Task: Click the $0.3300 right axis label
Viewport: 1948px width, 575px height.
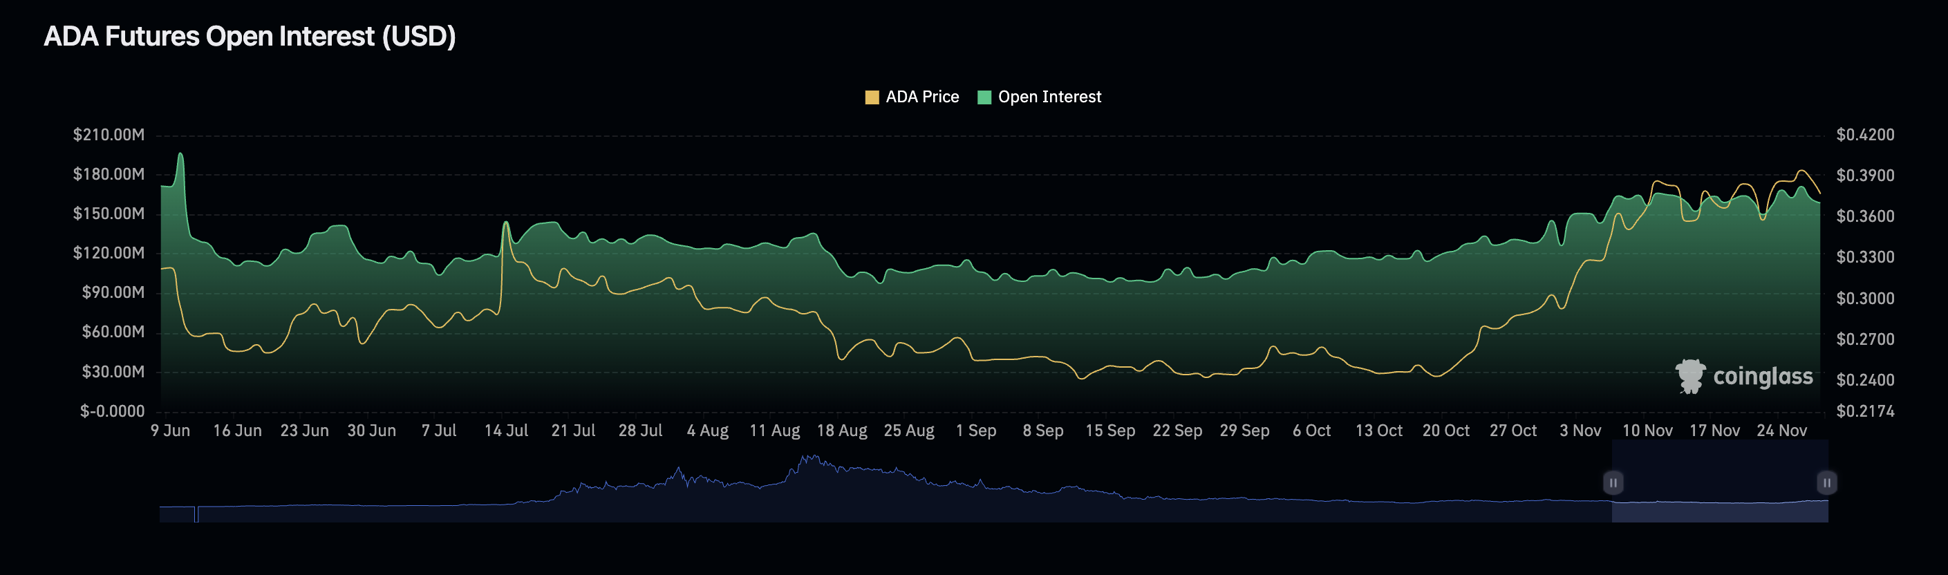Action: [x=1866, y=257]
